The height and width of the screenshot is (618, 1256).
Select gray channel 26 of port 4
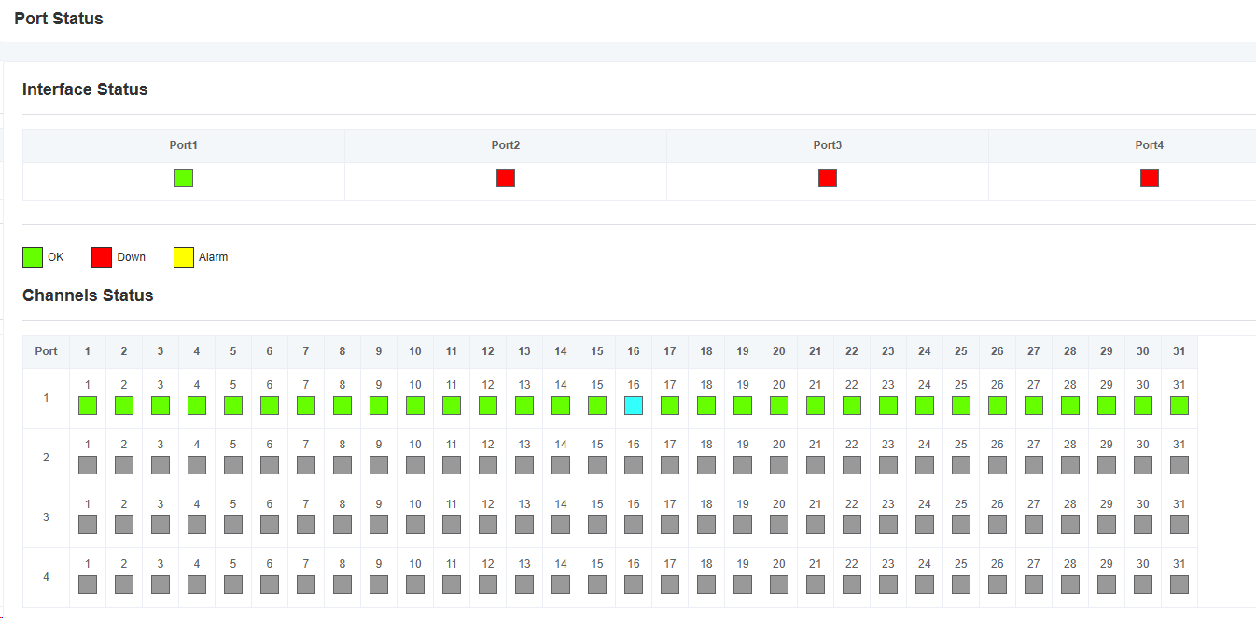coord(998,584)
